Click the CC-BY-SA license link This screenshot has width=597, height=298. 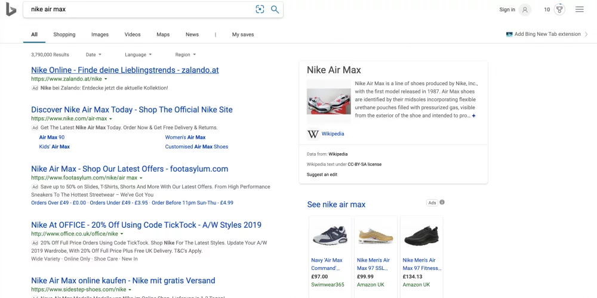click(x=364, y=164)
